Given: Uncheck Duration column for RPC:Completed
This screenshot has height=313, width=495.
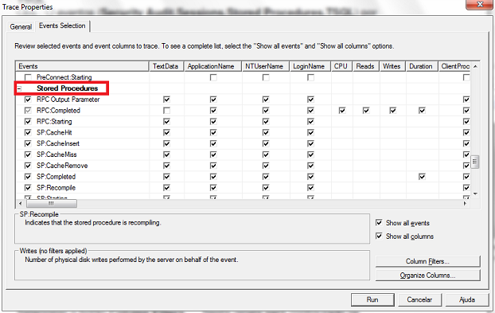Looking at the screenshot, I should coord(422,111).
